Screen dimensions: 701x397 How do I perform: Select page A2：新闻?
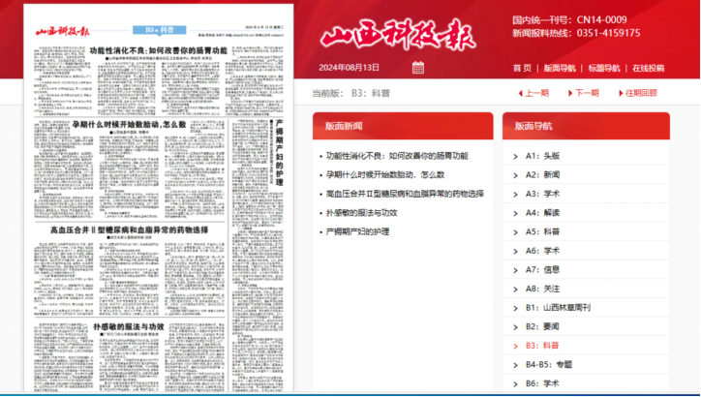pyautogui.click(x=542, y=175)
